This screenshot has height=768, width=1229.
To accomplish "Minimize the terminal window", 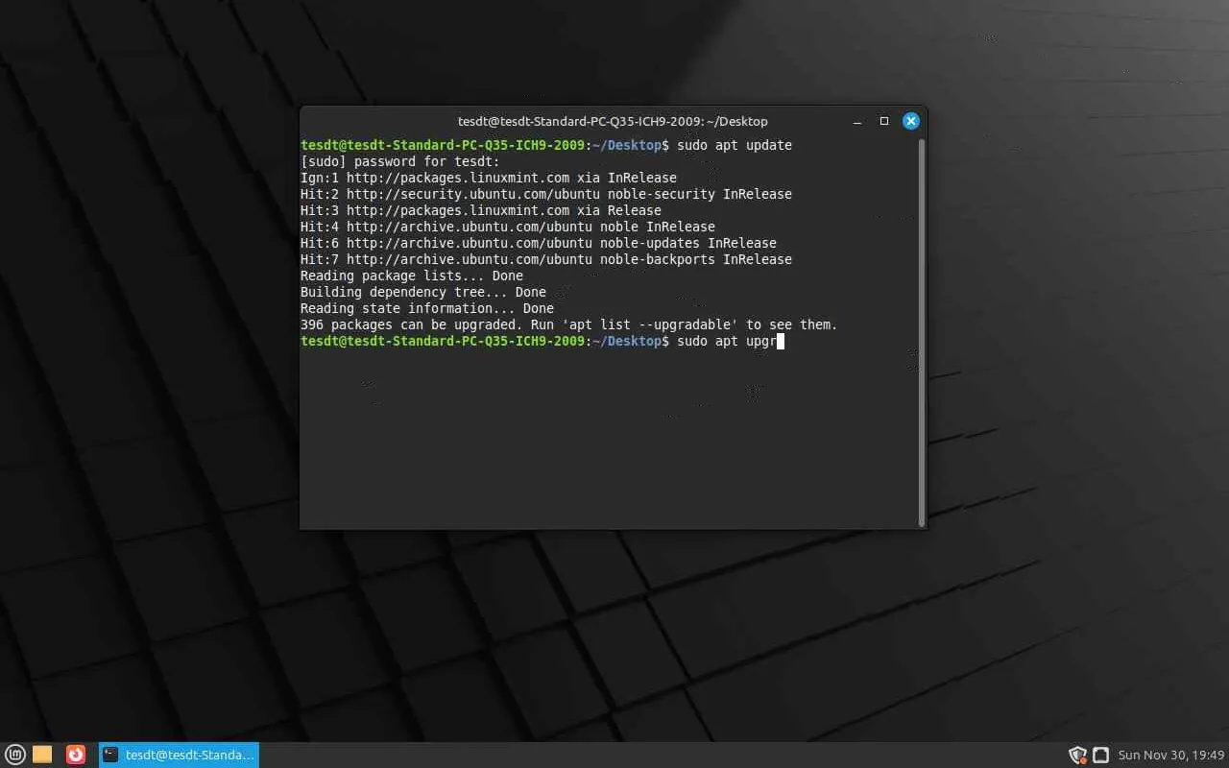I will pos(856,122).
